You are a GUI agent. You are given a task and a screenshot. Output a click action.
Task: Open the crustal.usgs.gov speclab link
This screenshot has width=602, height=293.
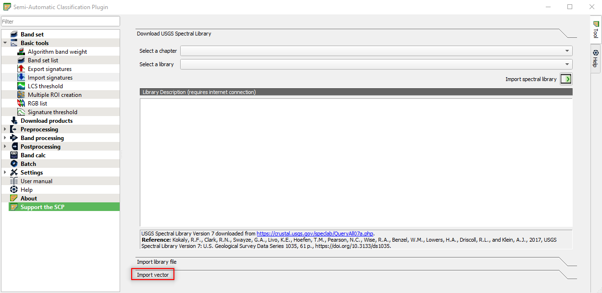click(315, 234)
